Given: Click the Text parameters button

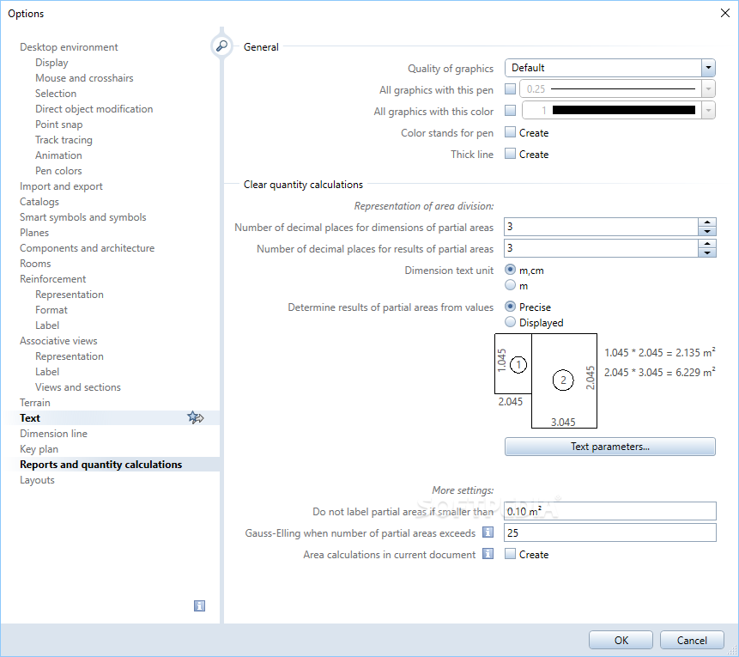Looking at the screenshot, I should (x=610, y=447).
